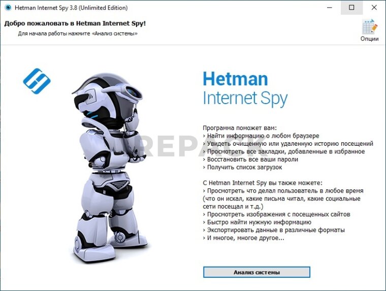Click the blue Hetman logo emblem

pyautogui.click(x=37, y=81)
